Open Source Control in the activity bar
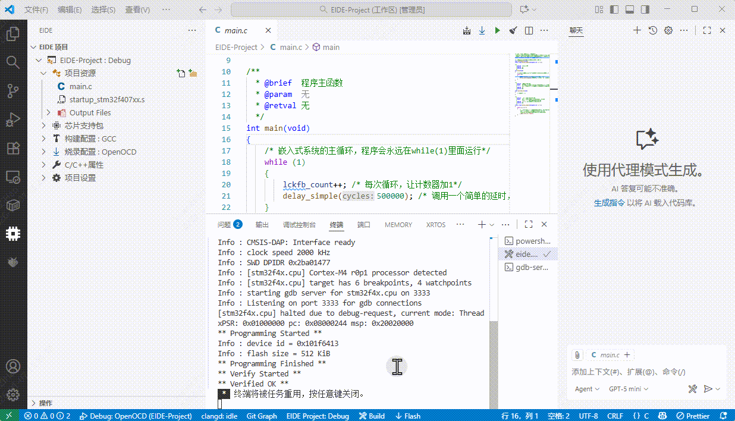Viewport: 735px width, 421px height. point(12,90)
